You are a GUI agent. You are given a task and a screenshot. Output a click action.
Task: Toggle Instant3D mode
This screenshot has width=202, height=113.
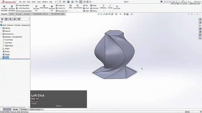tap(117, 7)
